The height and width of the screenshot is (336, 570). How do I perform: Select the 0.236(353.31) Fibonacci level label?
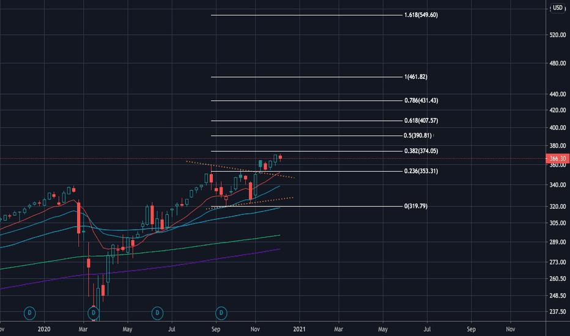[421, 170]
